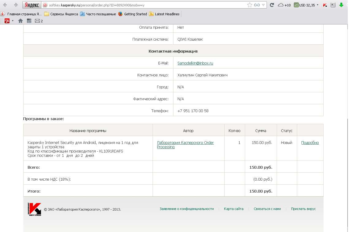Click the browser Forward arrow

[16, 5]
